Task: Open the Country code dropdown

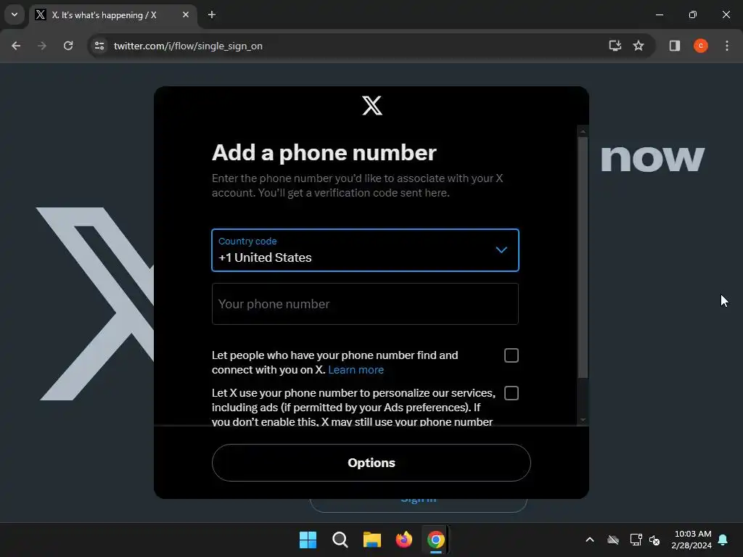Action: (365, 250)
